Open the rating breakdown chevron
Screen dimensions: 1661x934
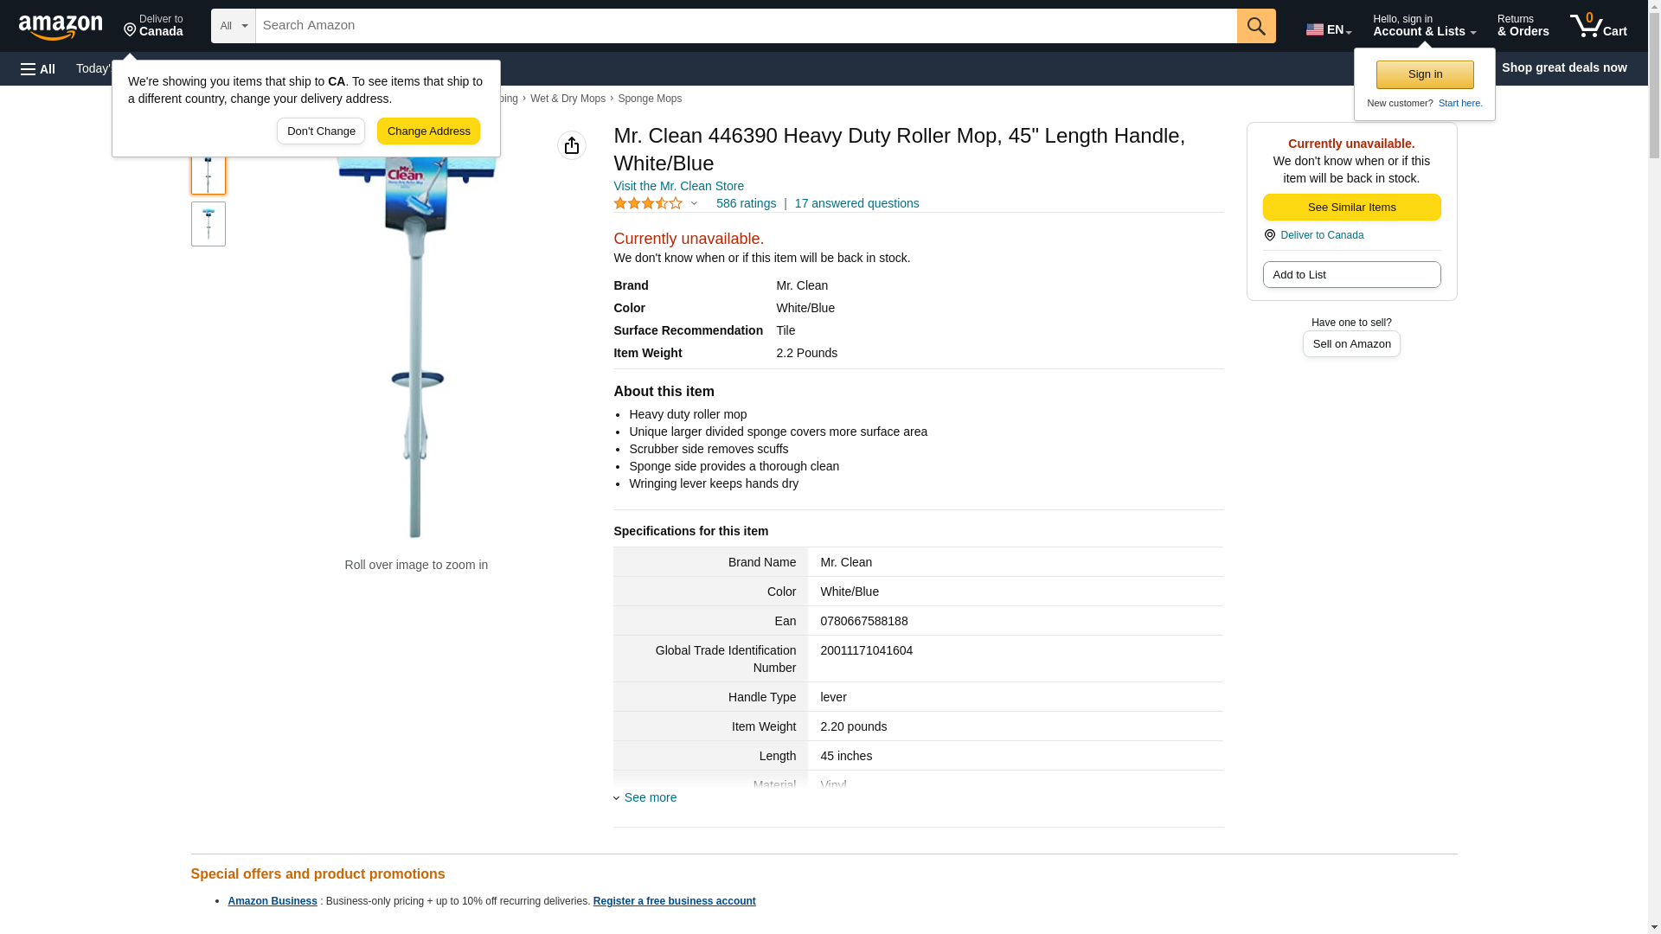694,204
